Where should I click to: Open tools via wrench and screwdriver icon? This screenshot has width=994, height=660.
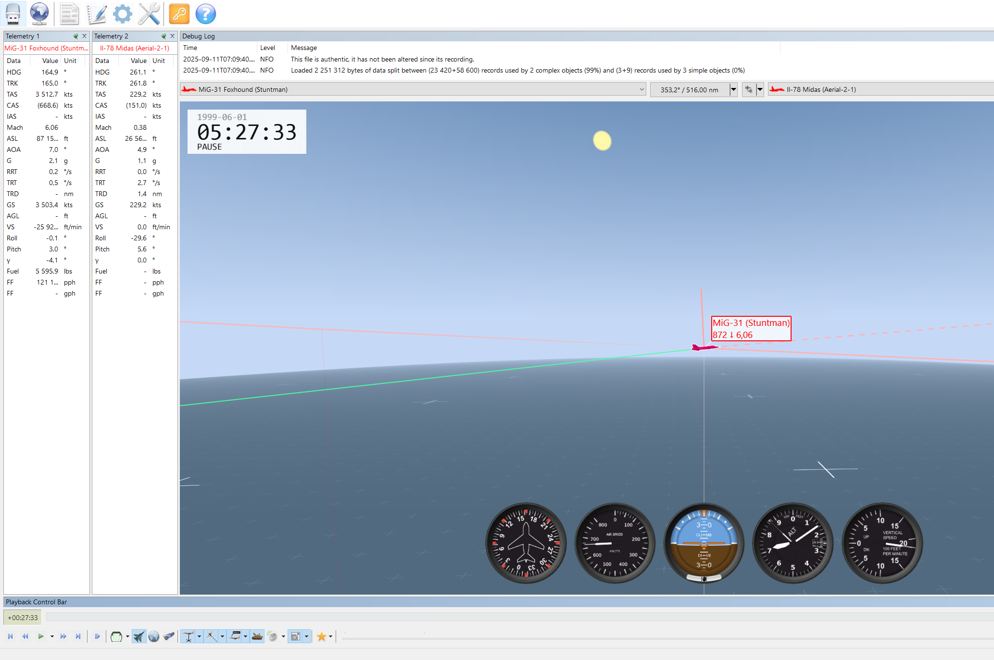tap(149, 14)
